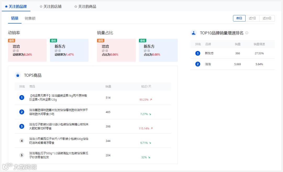
Task: Click rank 2 badge in TOP5商品 list
Action: (22, 112)
